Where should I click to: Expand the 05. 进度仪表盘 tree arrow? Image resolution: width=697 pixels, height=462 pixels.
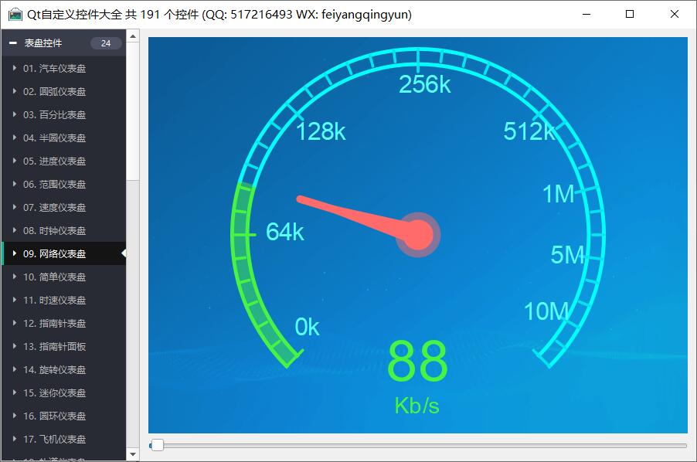coord(15,161)
